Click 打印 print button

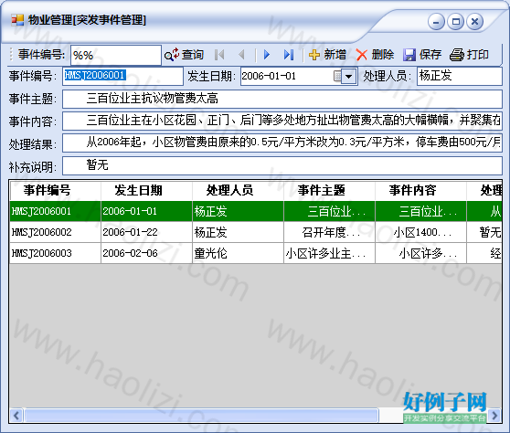click(x=470, y=55)
